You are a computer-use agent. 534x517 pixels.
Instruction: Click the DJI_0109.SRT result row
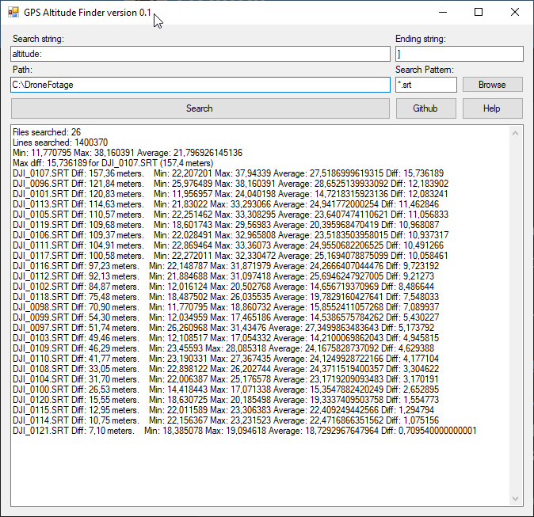(223, 348)
